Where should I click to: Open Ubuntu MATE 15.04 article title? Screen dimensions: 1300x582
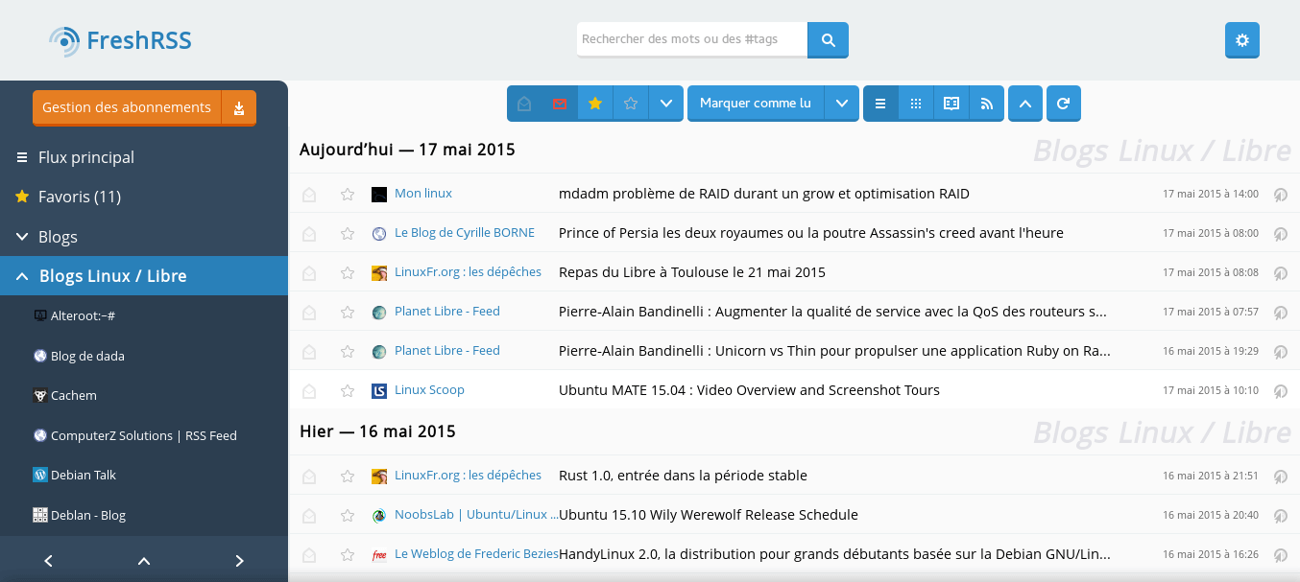pos(749,390)
